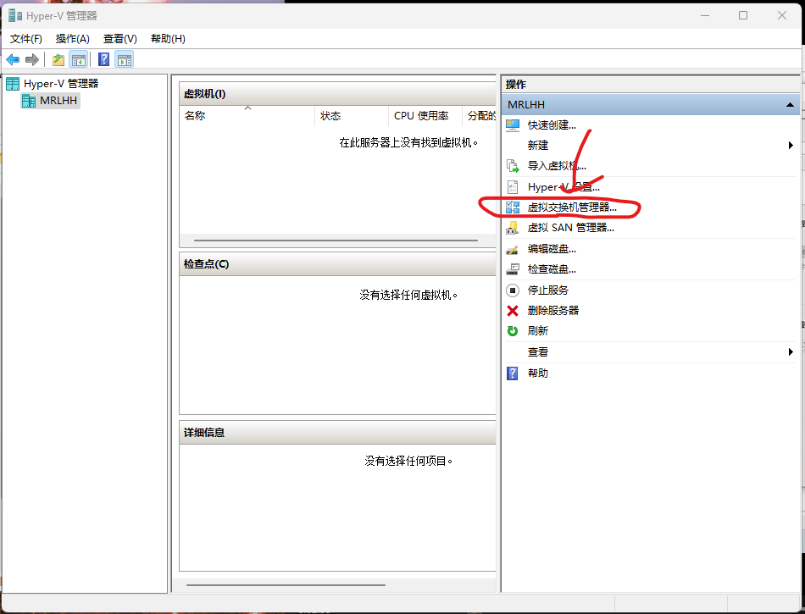Click the red X 删除服务器 icon
Image resolution: width=805 pixels, height=614 pixels.
click(513, 310)
